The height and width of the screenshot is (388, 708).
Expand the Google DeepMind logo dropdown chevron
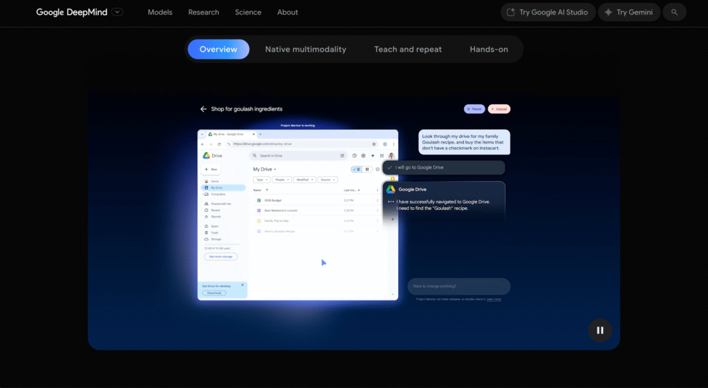(117, 12)
